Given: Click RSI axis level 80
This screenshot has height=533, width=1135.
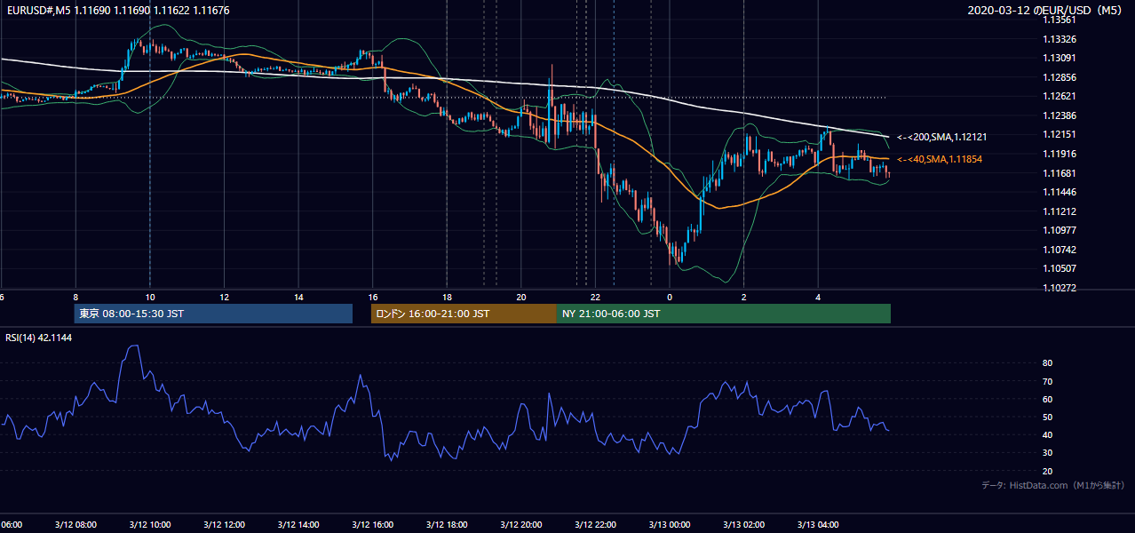Looking at the screenshot, I should [x=1048, y=363].
